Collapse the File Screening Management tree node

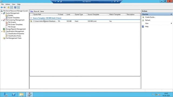click(x=2, y=20)
